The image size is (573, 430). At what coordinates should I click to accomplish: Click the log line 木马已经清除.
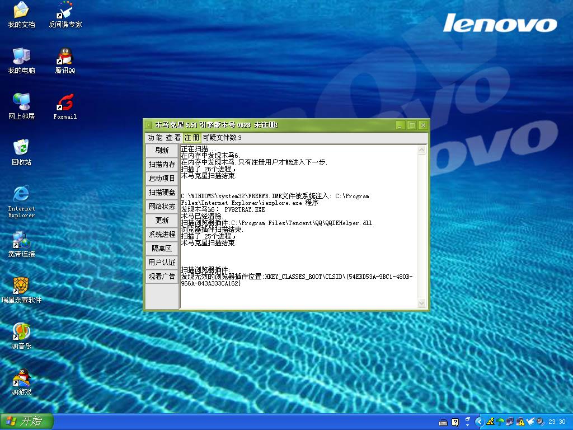[202, 216]
